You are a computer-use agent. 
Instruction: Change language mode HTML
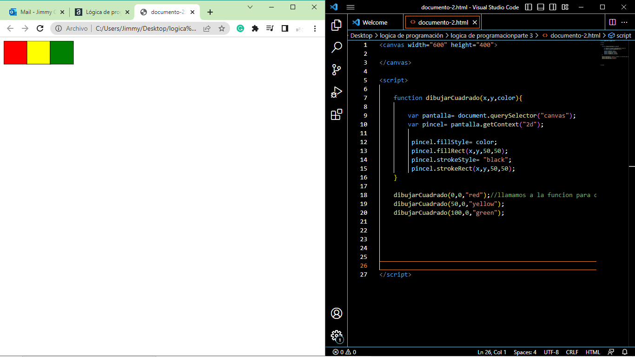[x=593, y=352]
